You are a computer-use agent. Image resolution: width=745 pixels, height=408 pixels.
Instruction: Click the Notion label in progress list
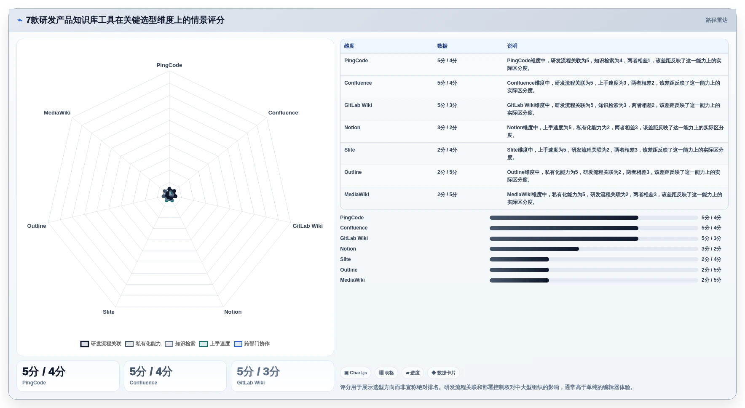348,249
